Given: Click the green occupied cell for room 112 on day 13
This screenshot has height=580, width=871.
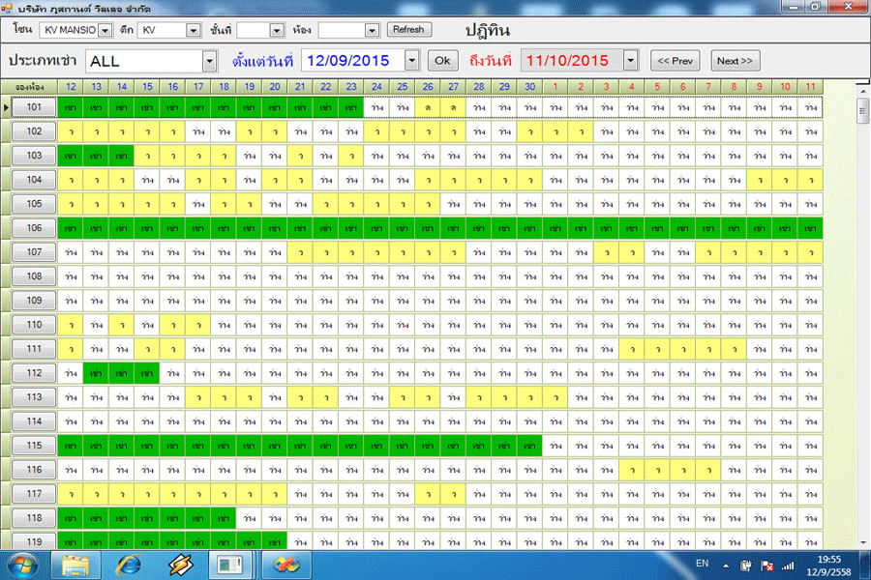Looking at the screenshot, I should 96,373.
